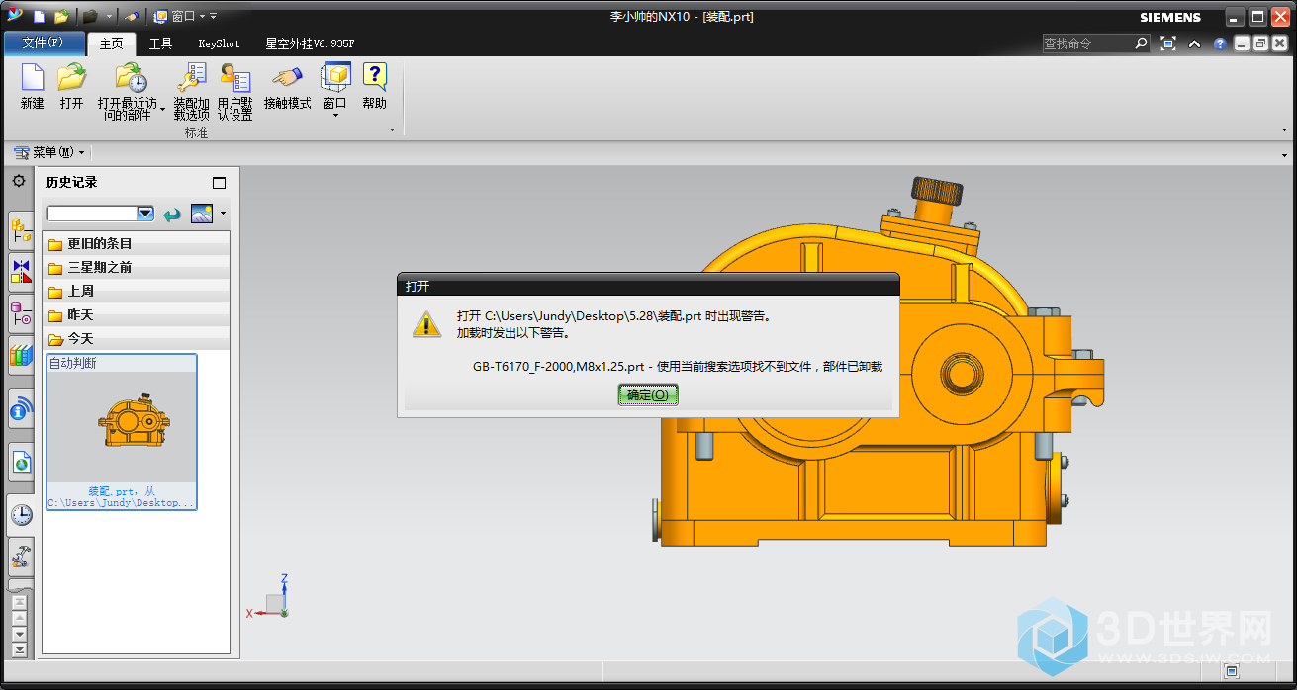This screenshot has height=690, width=1297.
Task: Open the Reuse Library books tab
Action: [x=20, y=354]
